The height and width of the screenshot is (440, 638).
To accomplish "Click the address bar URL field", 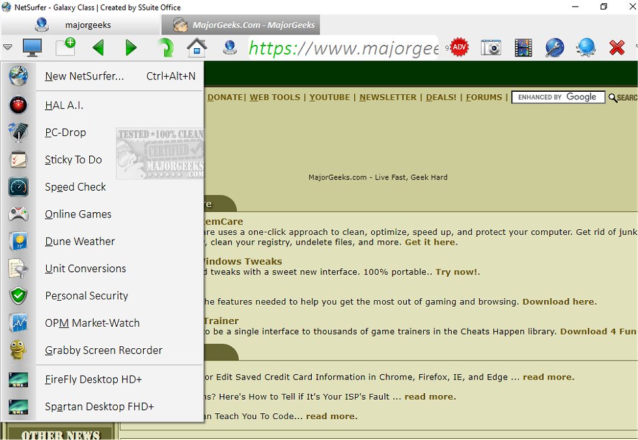I will (343, 48).
